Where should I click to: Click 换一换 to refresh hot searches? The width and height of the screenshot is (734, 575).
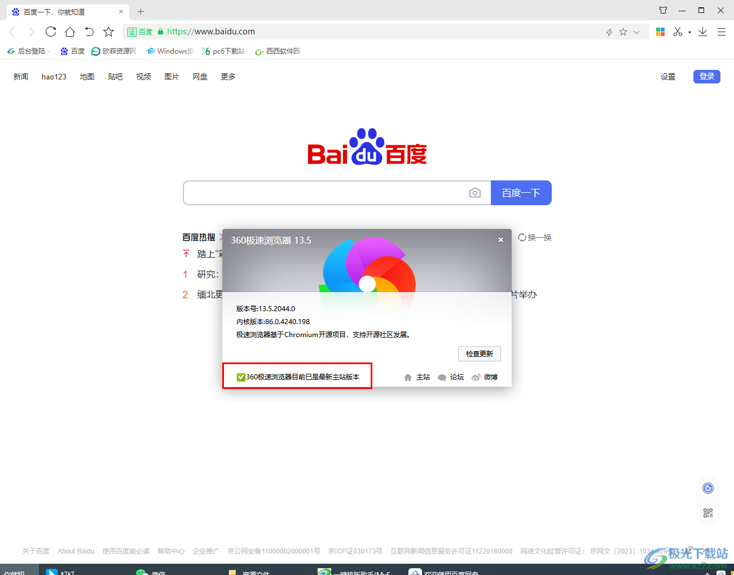click(x=535, y=237)
